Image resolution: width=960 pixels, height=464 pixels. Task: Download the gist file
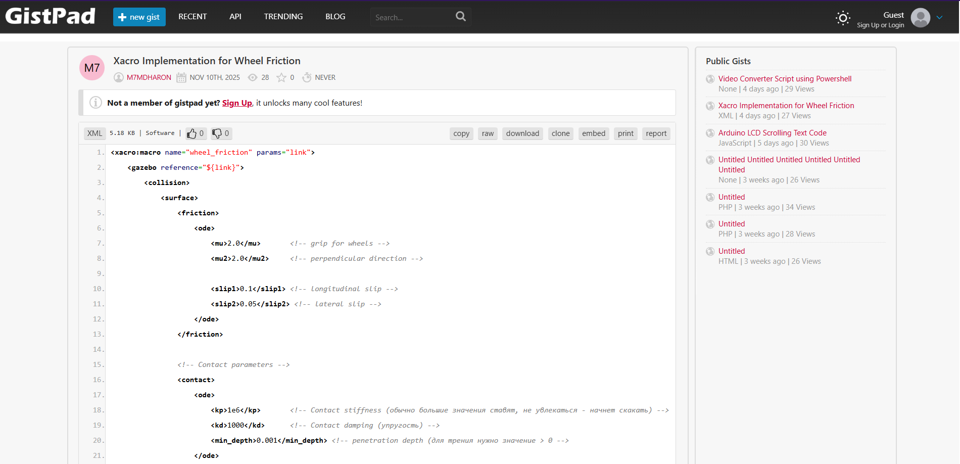click(522, 133)
